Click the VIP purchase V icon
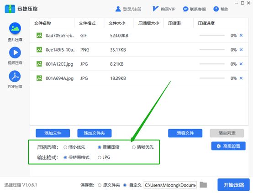Screen dimensions: 253x193 [x=155, y=9]
